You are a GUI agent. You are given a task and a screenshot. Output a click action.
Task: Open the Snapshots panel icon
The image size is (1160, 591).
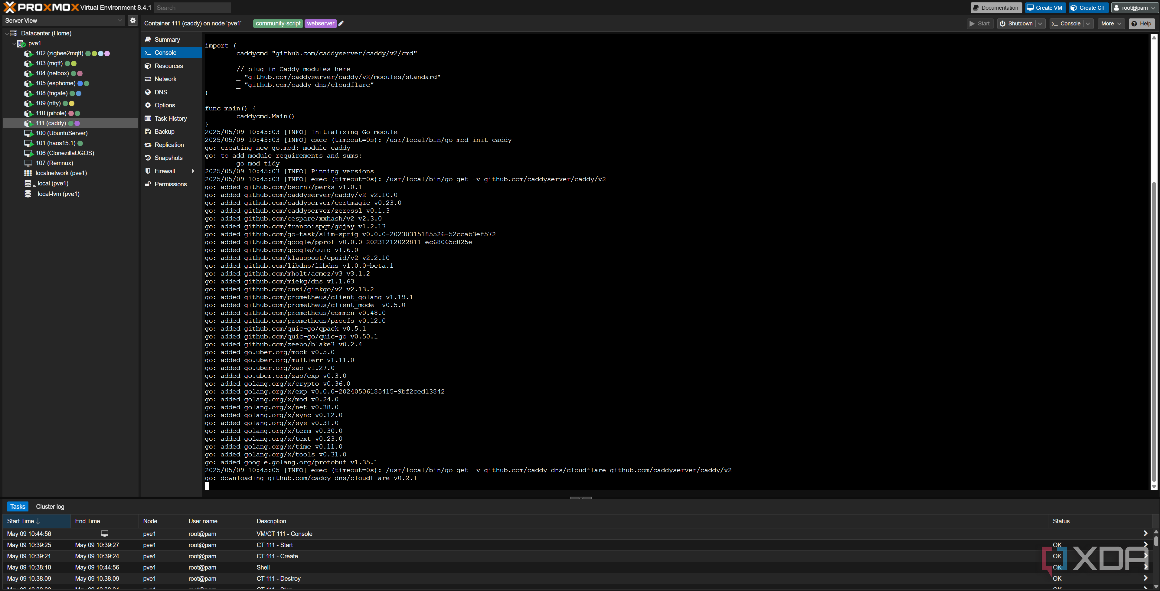click(148, 158)
